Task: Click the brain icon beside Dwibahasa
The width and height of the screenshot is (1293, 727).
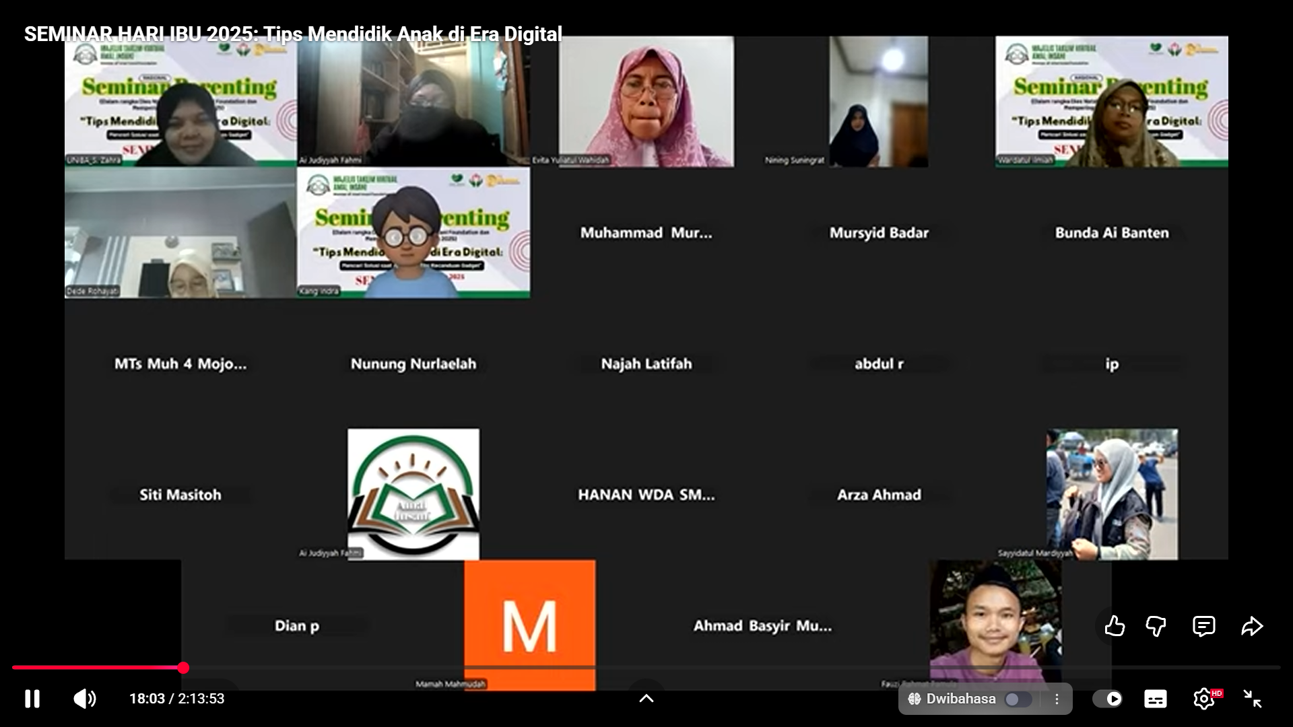Action: pyautogui.click(x=914, y=699)
